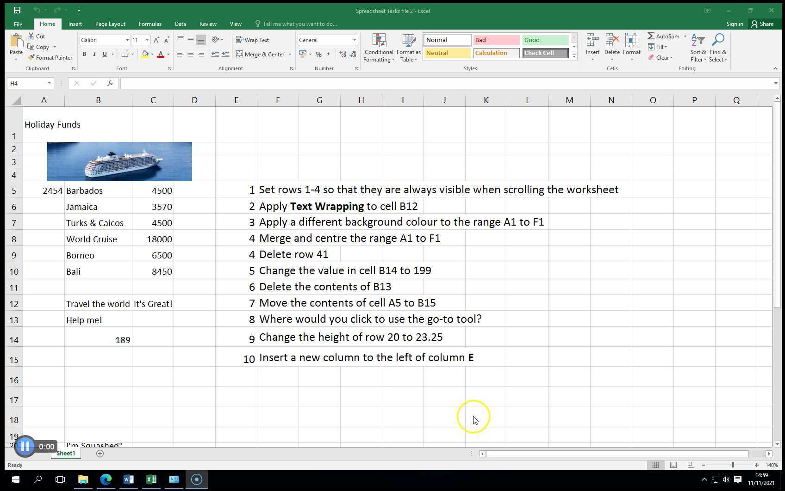
Task: Open Conditional Formatting
Action: [379, 48]
